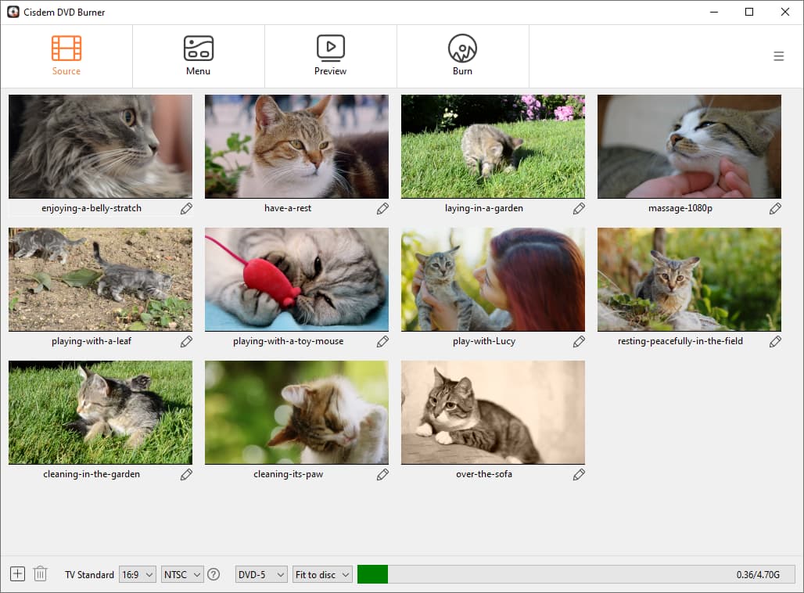Expand the 16:9 aspect ratio dropdown
The image size is (804, 593).
(138, 574)
